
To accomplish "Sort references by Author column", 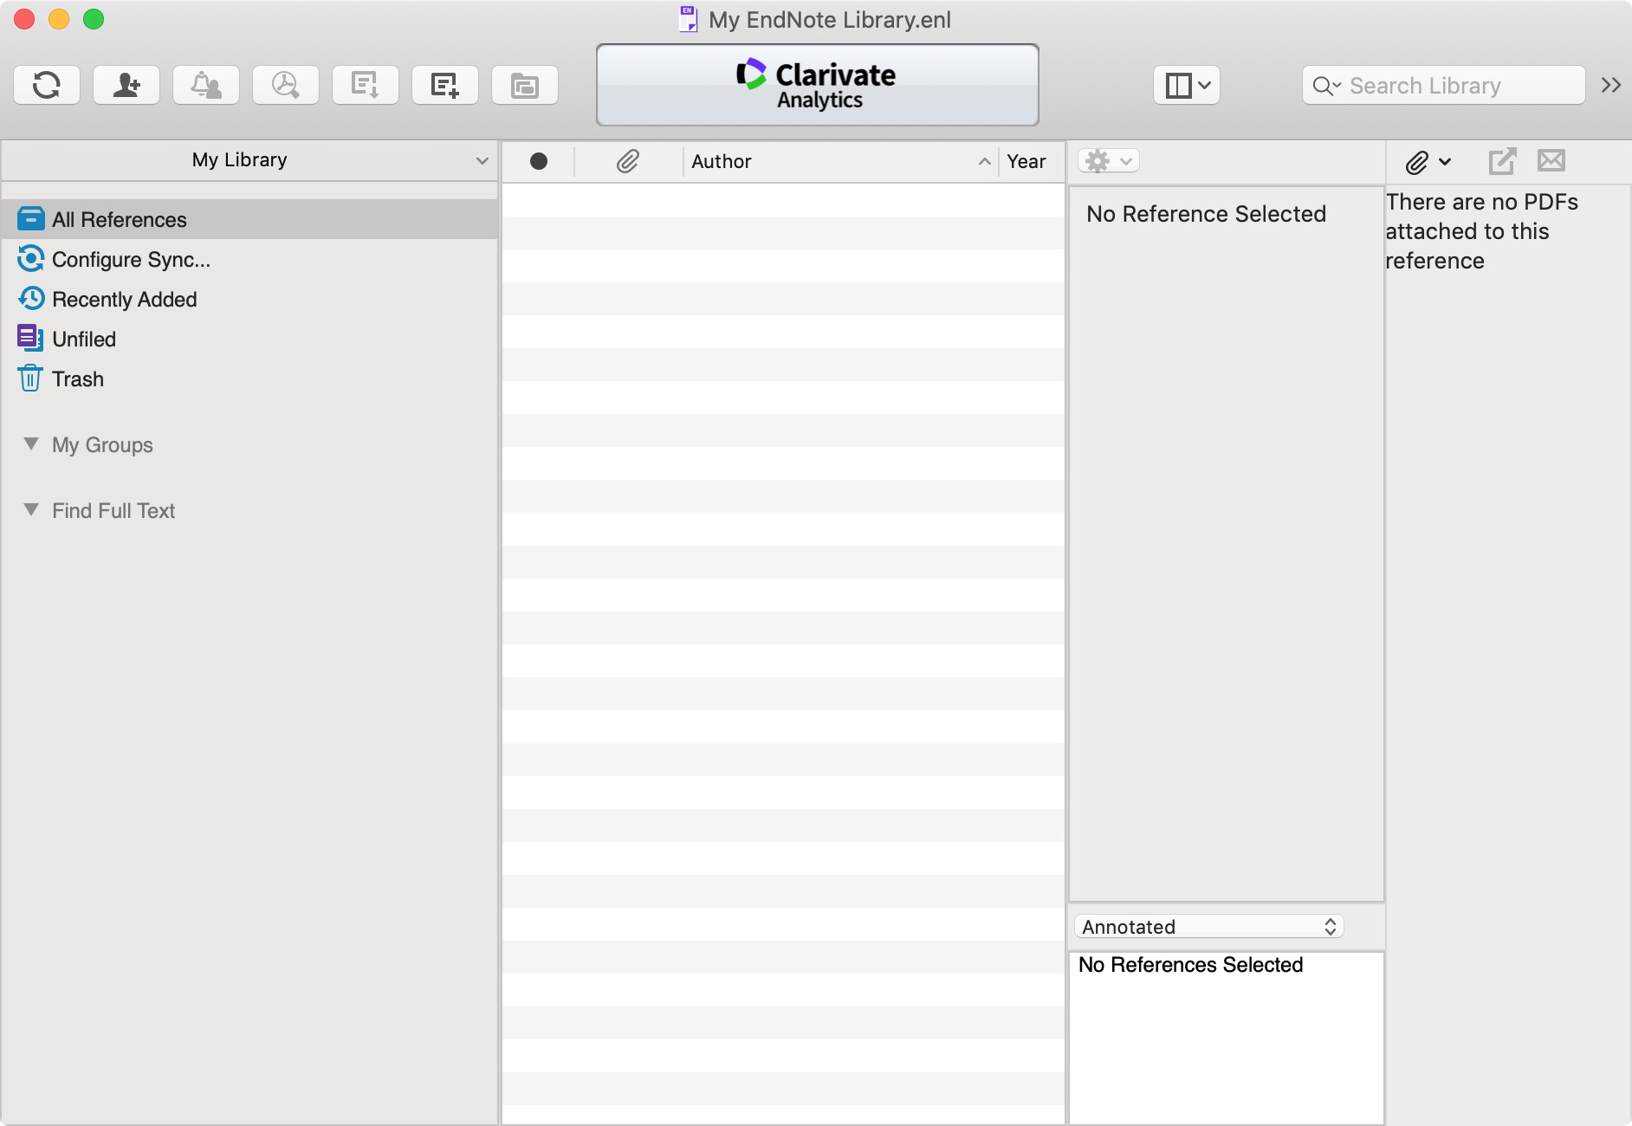I will click(x=832, y=161).
